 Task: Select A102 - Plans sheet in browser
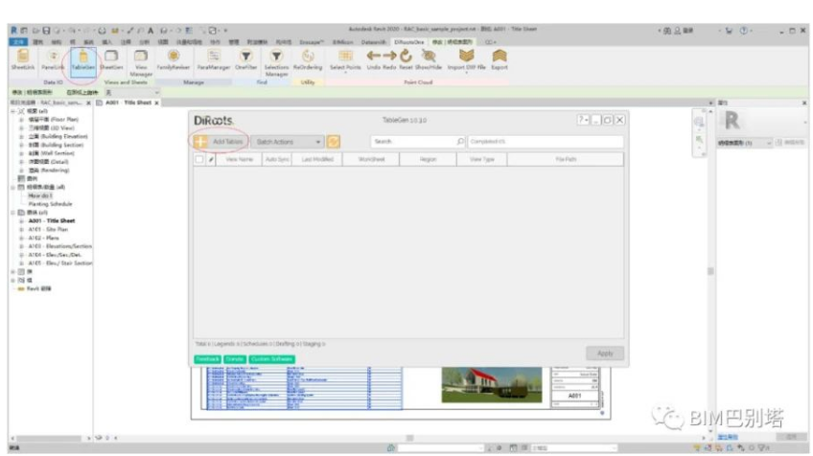pos(43,238)
